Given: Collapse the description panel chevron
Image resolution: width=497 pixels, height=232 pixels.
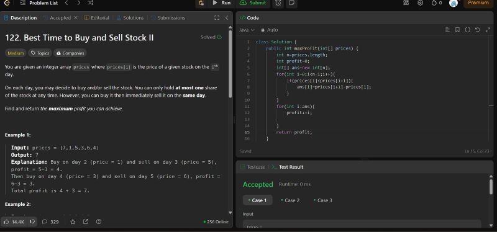Looking at the screenshot, I should point(227,18).
